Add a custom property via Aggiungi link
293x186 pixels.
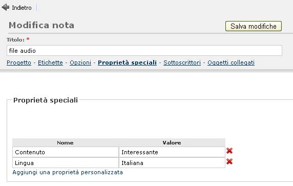(68, 172)
